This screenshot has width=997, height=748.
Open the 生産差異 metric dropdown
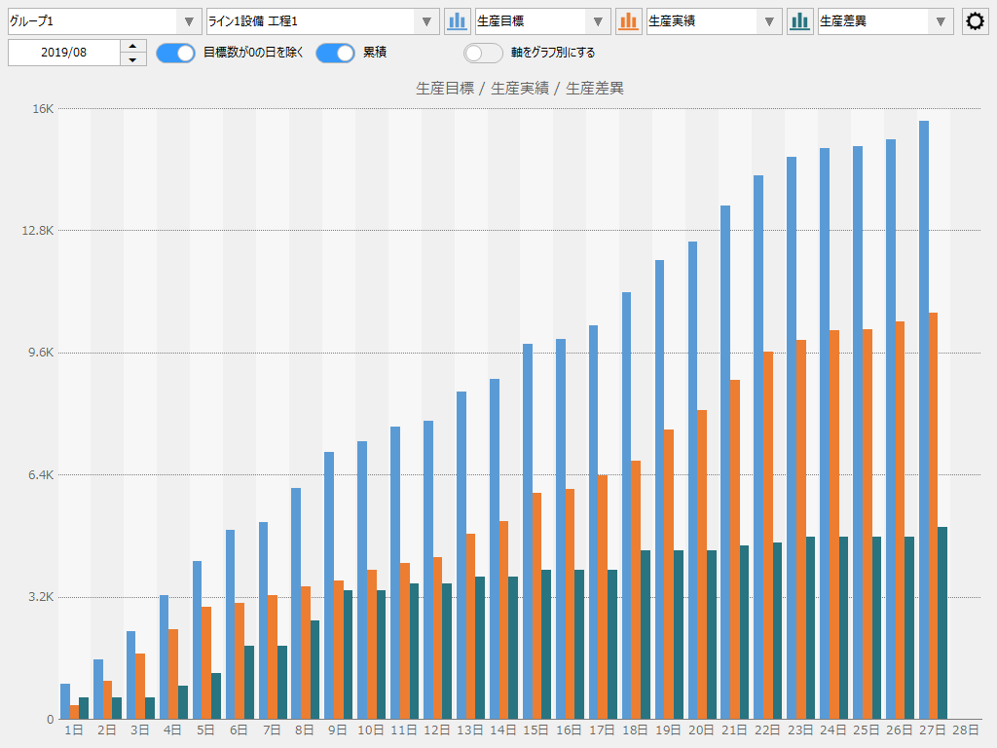coord(939,20)
